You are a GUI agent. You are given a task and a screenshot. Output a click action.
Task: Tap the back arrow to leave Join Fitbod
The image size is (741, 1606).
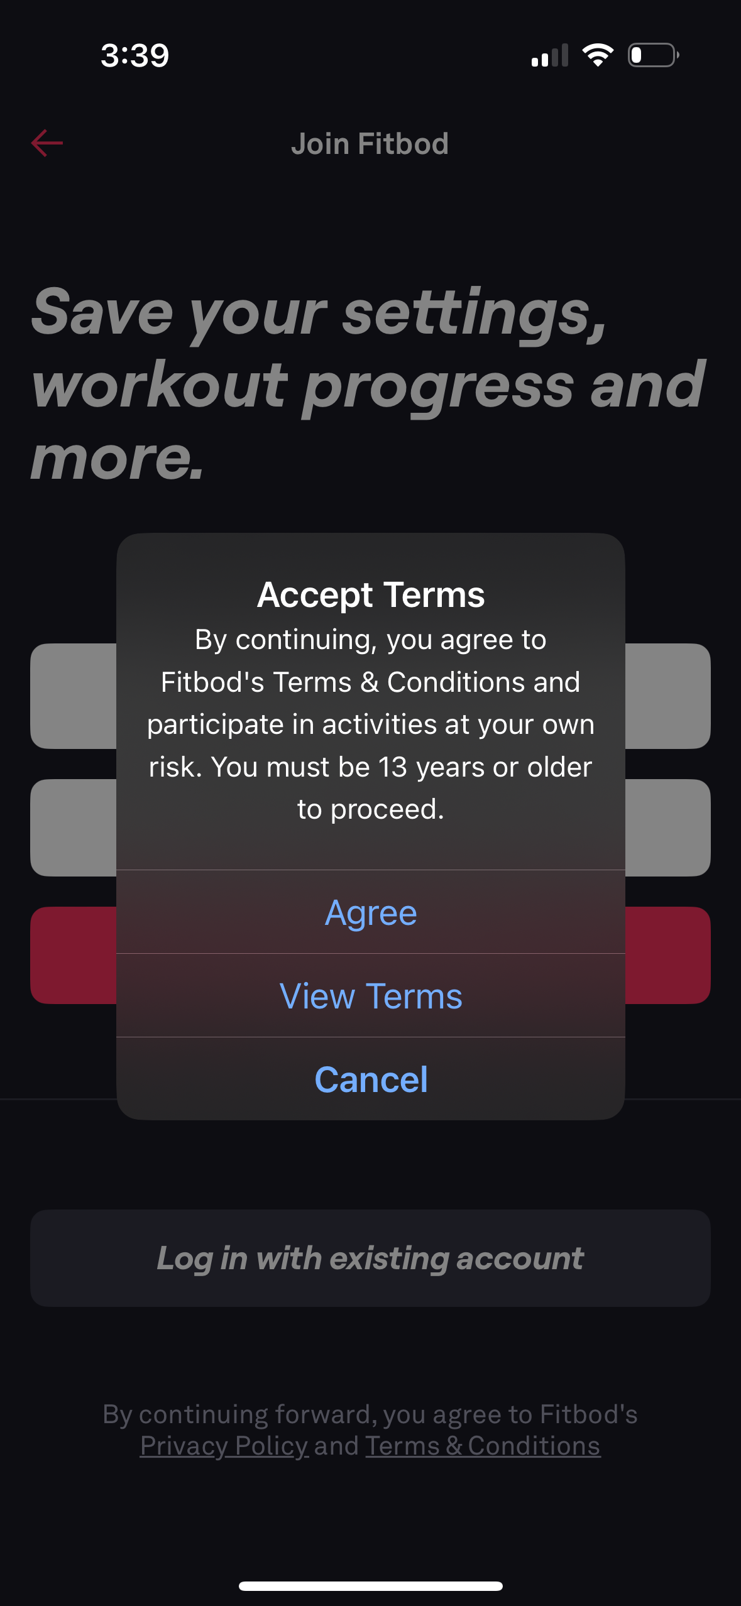(x=47, y=143)
